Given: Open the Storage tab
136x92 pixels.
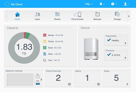Looking at the screenshot, I should [x=117, y=16].
